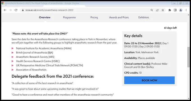Screen dimensions: 191x101
Task: Share this page using share icon
Action: [157, 10]
